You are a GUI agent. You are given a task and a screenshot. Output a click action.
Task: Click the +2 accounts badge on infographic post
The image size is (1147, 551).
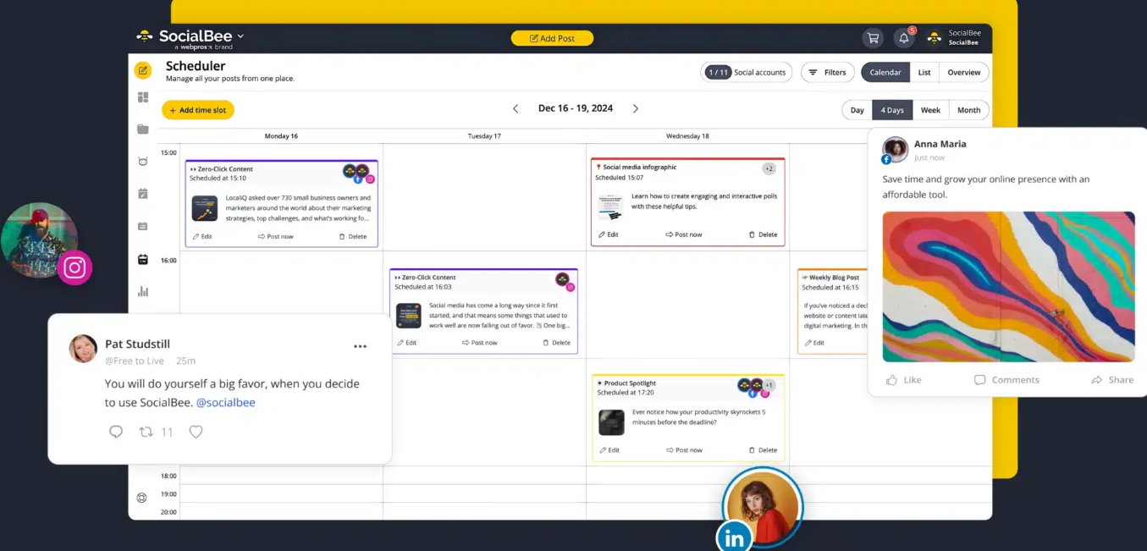769,168
